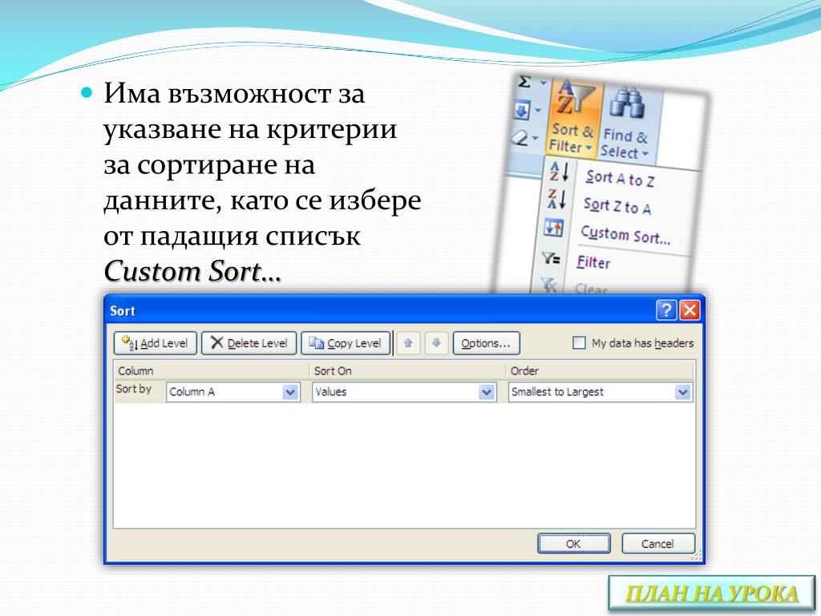Expand the Values Sort On dropdown
The width and height of the screenshot is (821, 616).
(x=487, y=391)
